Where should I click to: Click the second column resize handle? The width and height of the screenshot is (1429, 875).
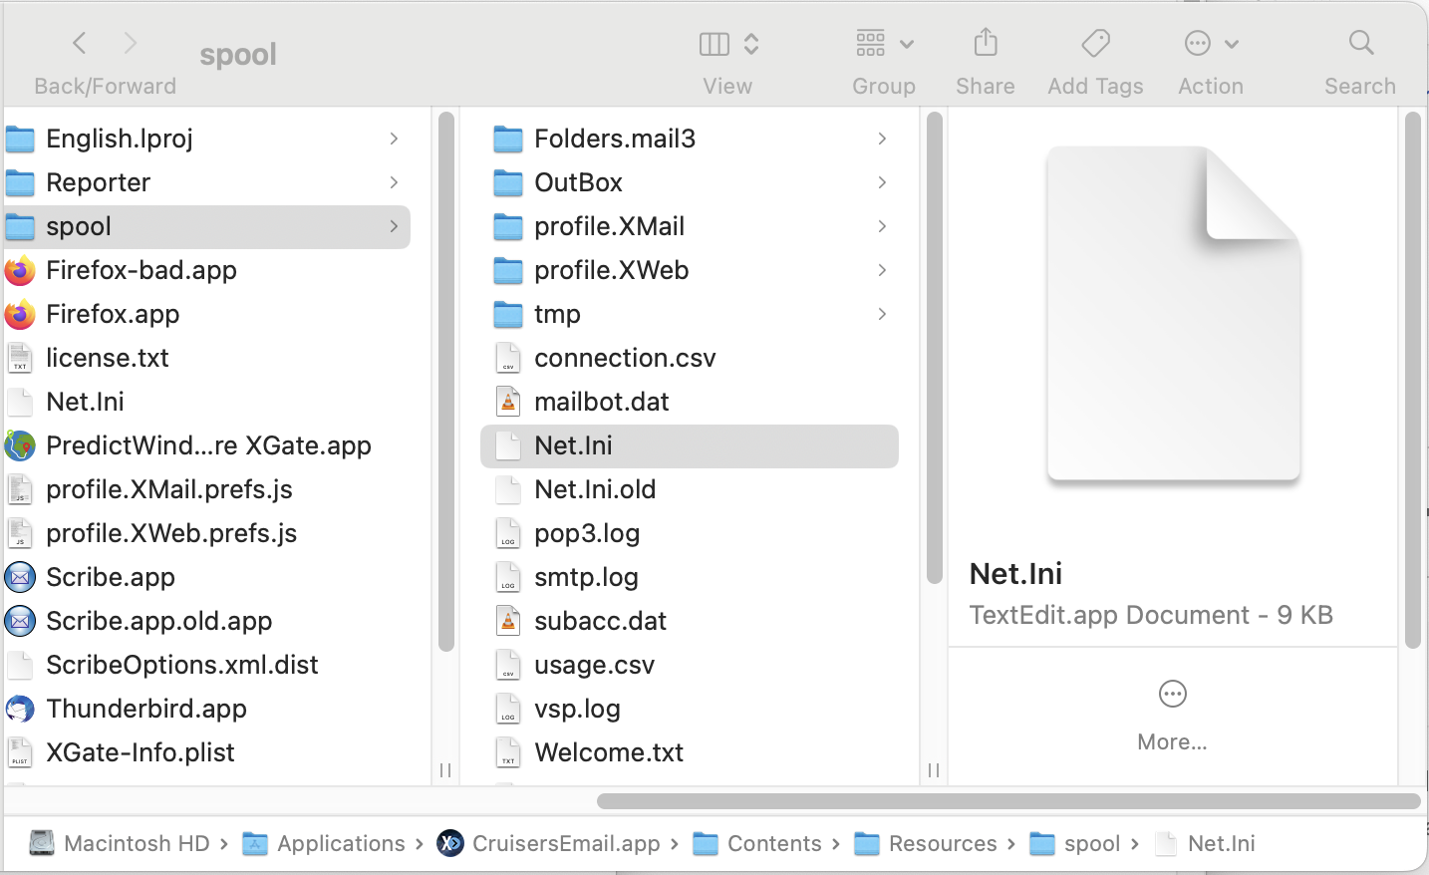pyautogui.click(x=934, y=770)
